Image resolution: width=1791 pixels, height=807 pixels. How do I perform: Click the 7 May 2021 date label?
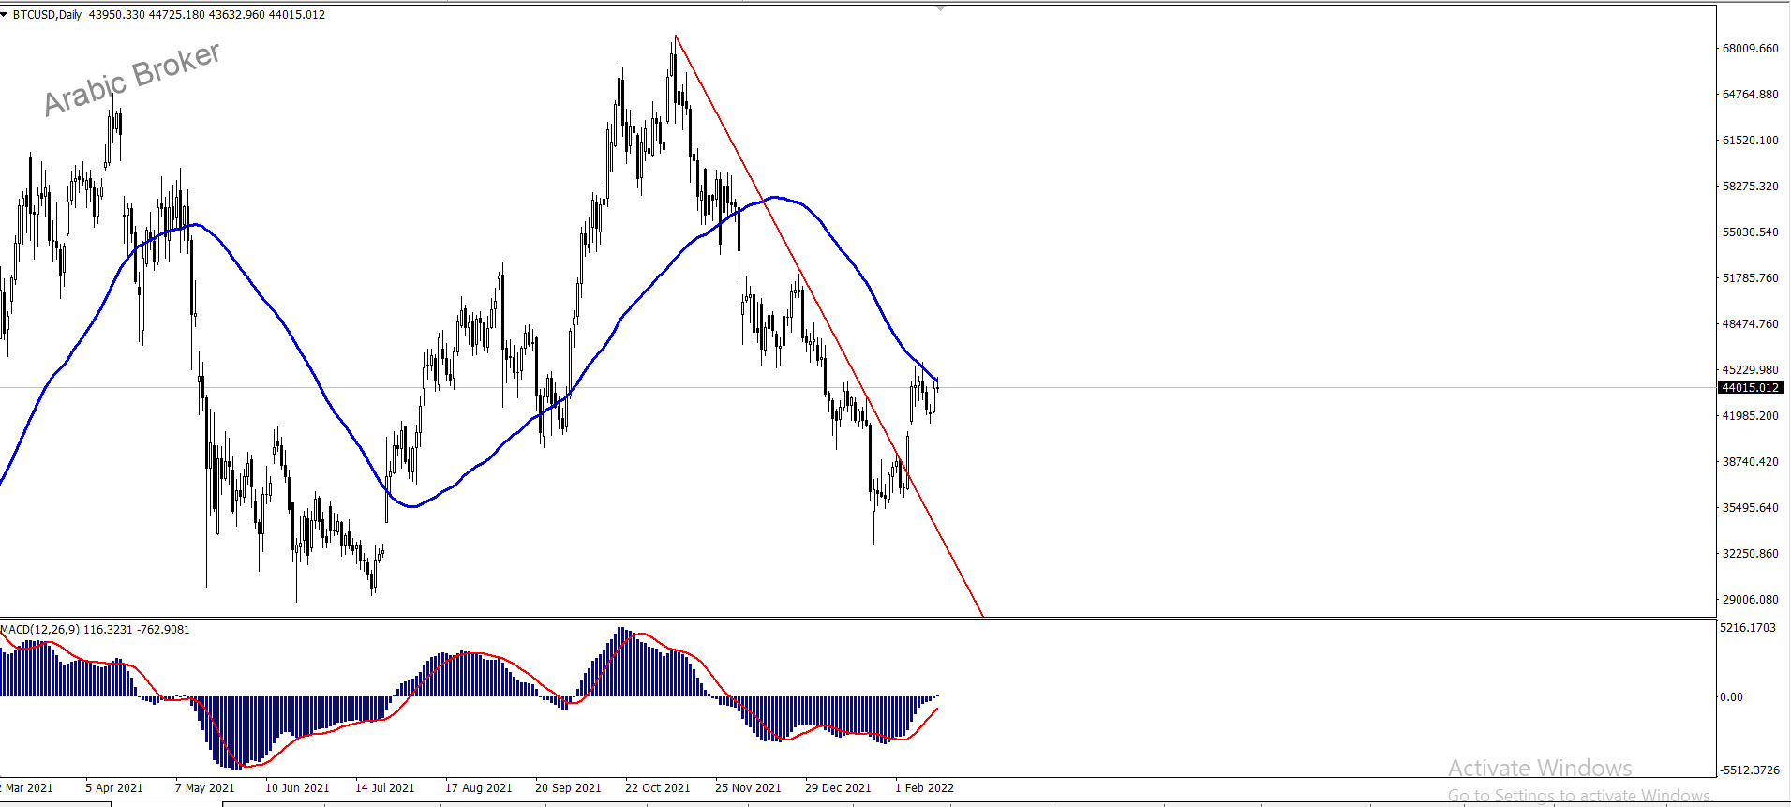204,788
